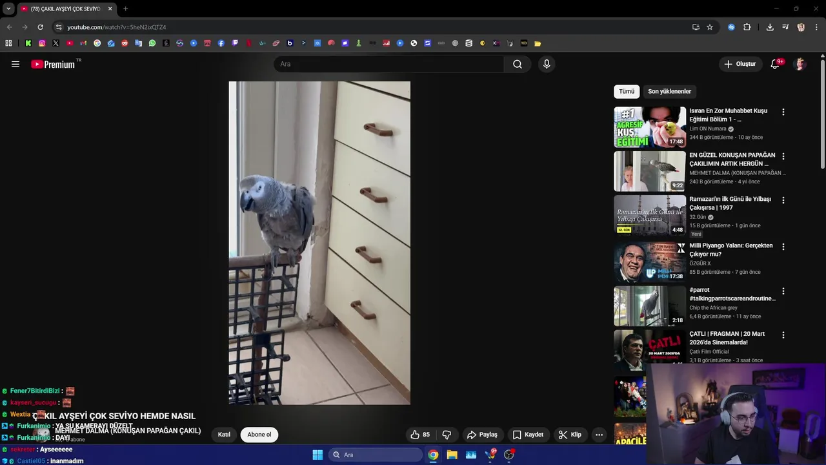
Task: Go to YouTube Premium home logo
Action: pos(53,64)
